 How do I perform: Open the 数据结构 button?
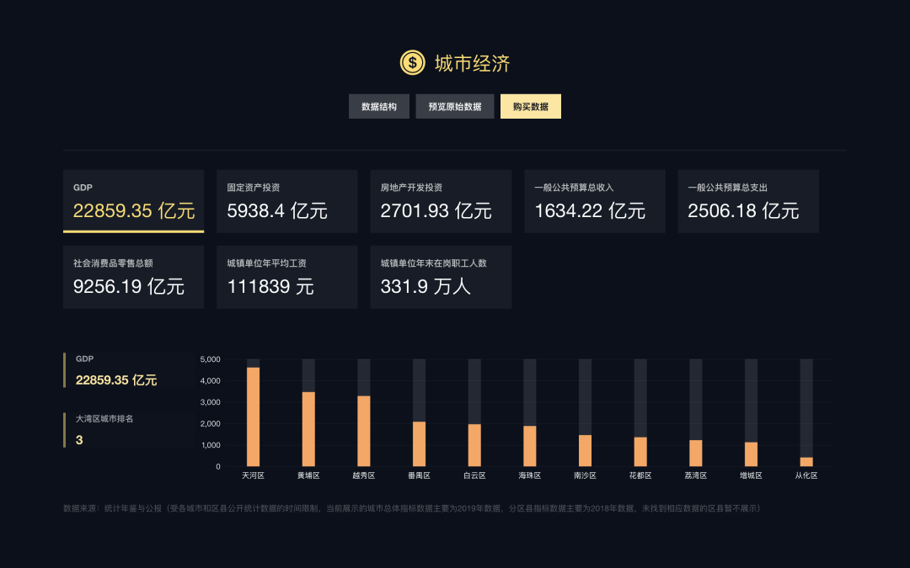point(379,107)
